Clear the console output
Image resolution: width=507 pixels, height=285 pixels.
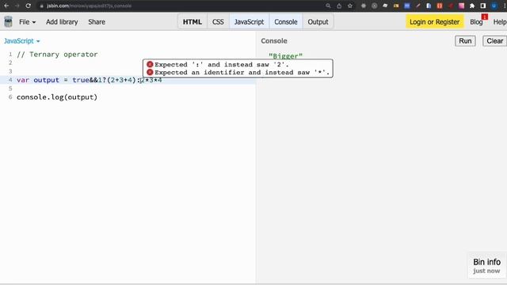tap(494, 41)
